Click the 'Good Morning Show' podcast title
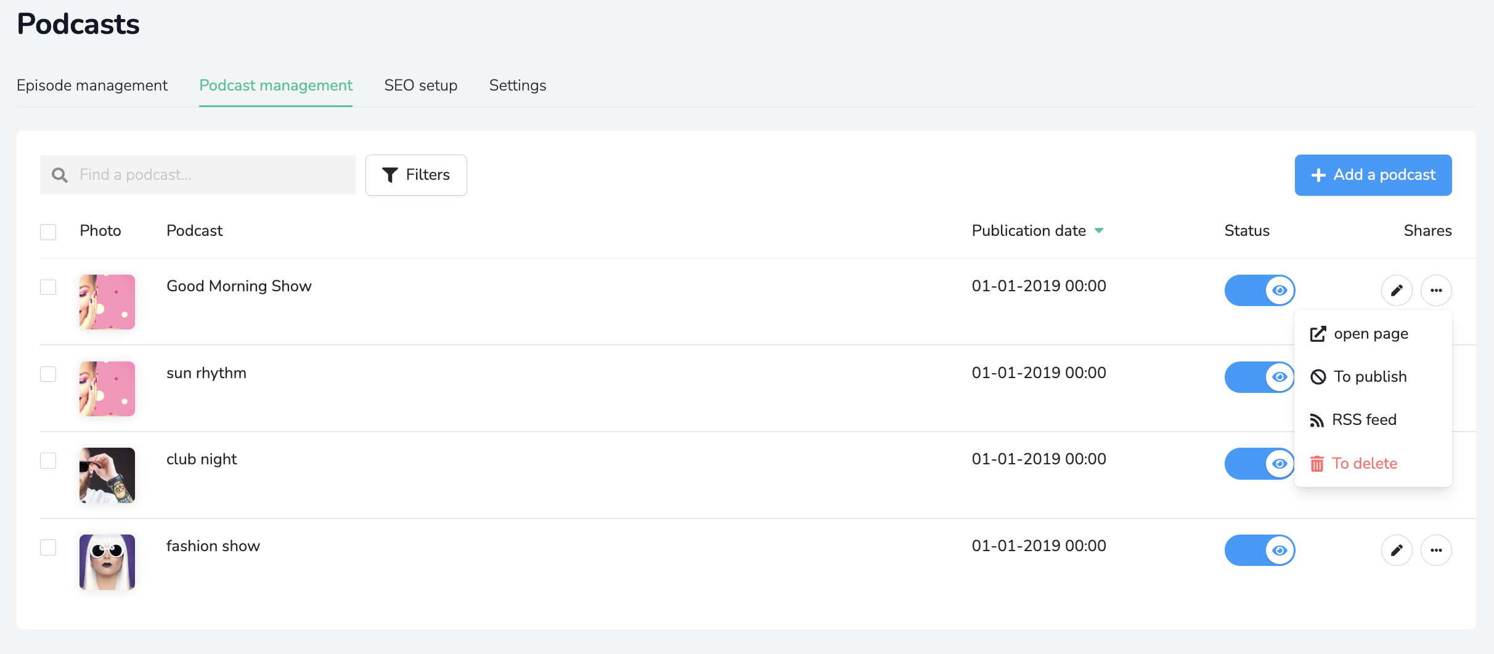1494x654 pixels. point(239,286)
